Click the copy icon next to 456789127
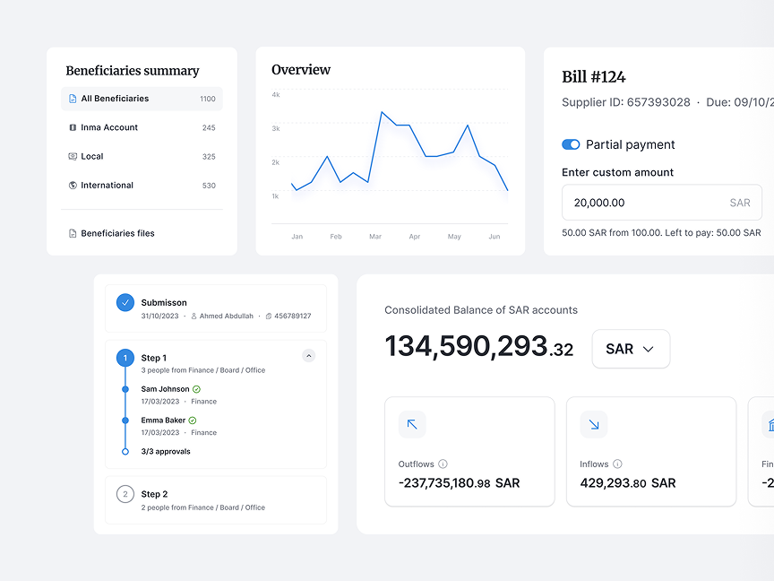 (268, 317)
